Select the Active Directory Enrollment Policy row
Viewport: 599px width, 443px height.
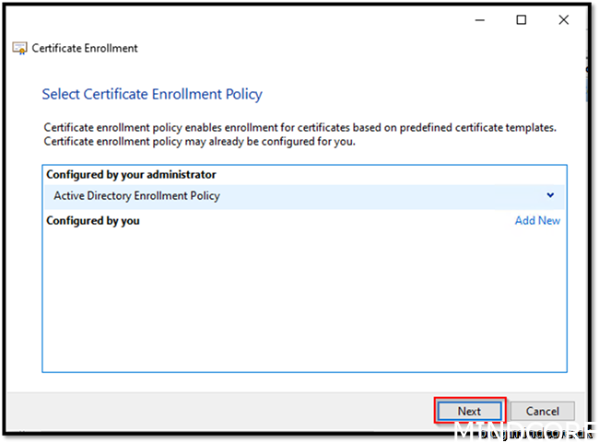tap(276, 196)
